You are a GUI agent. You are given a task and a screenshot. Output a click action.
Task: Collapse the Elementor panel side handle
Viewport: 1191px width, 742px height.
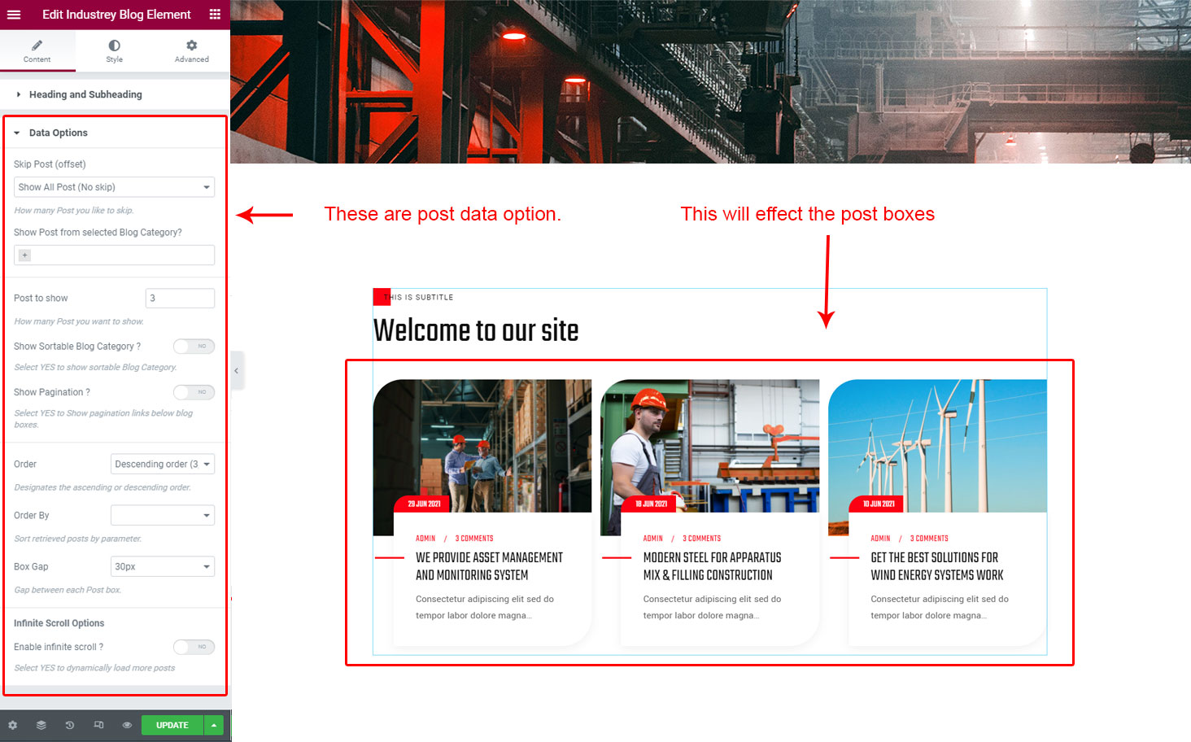pyautogui.click(x=237, y=371)
